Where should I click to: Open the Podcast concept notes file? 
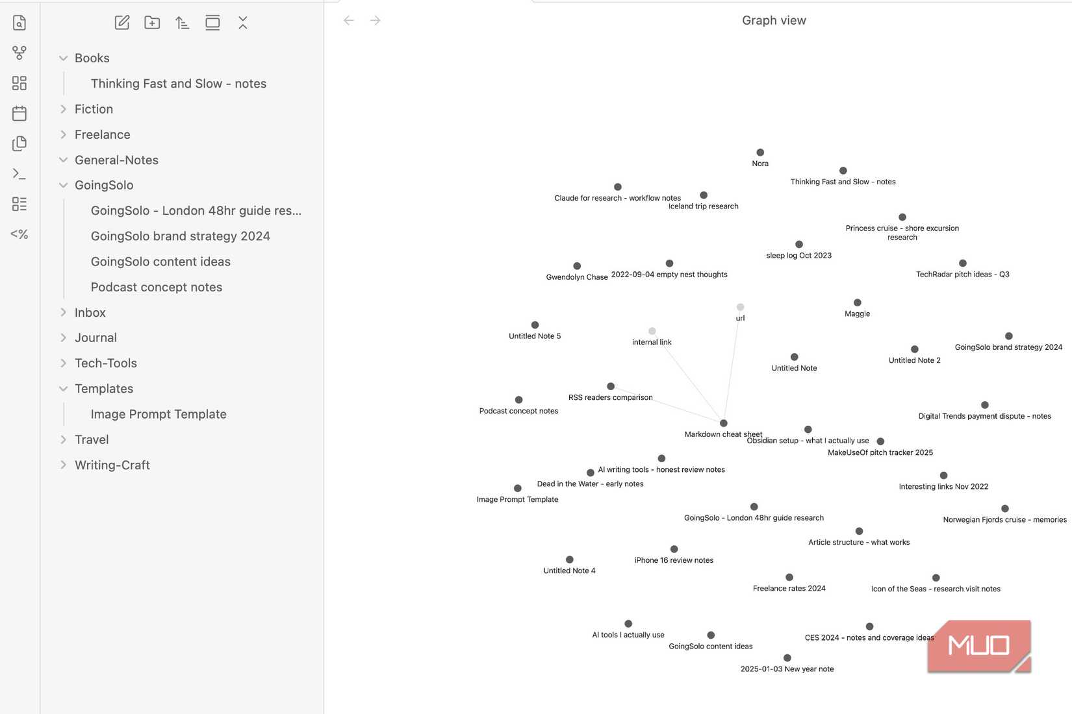pos(157,287)
